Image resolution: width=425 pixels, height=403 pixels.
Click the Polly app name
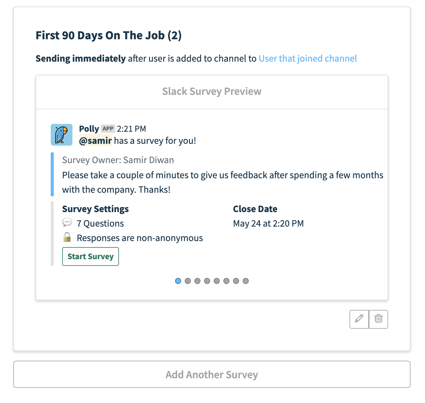coord(89,129)
